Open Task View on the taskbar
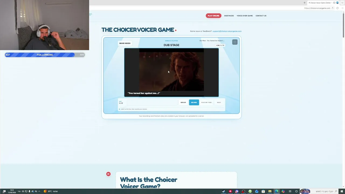 (x=290, y=191)
